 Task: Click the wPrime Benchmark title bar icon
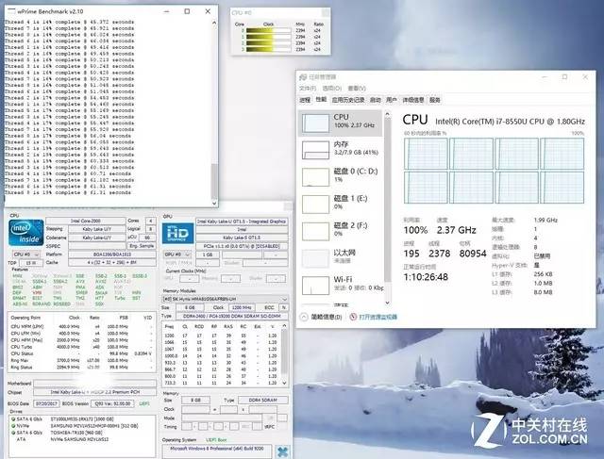click(x=11, y=11)
